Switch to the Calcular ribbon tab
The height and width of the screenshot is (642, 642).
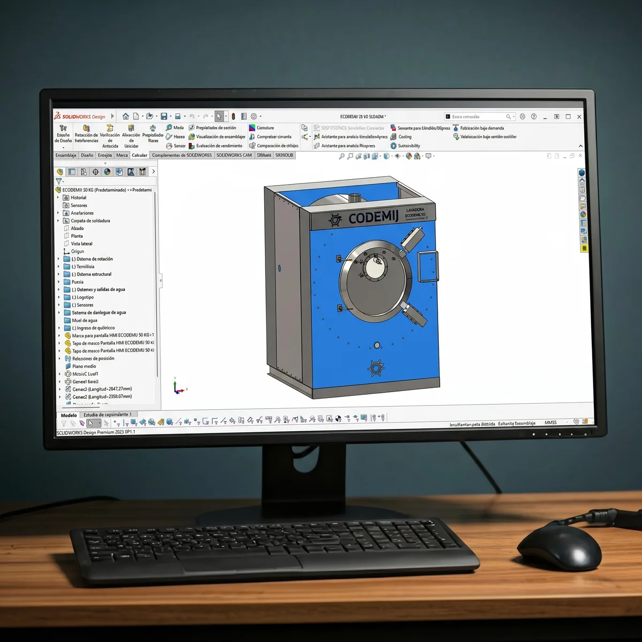pyautogui.click(x=140, y=155)
